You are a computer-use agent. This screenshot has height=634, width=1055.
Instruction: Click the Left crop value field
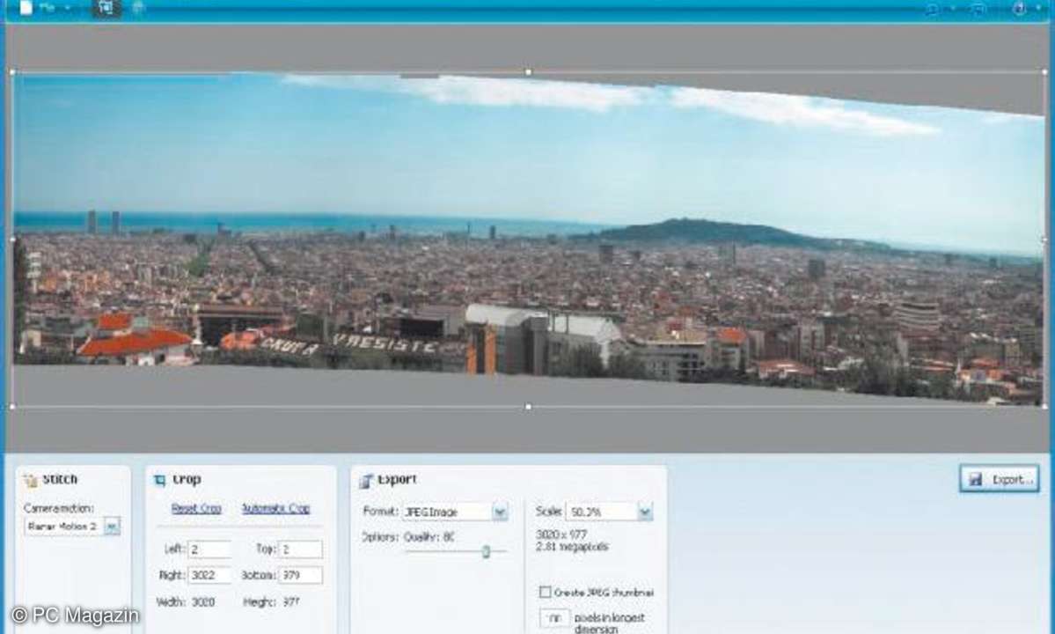(x=209, y=549)
